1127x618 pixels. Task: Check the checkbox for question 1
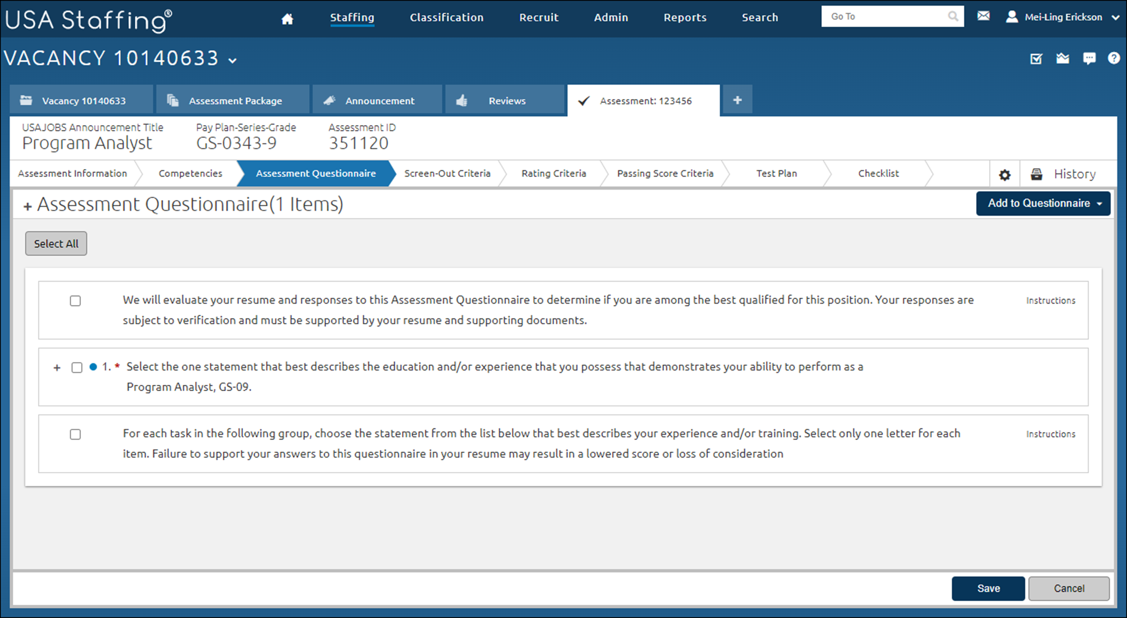[x=77, y=367]
